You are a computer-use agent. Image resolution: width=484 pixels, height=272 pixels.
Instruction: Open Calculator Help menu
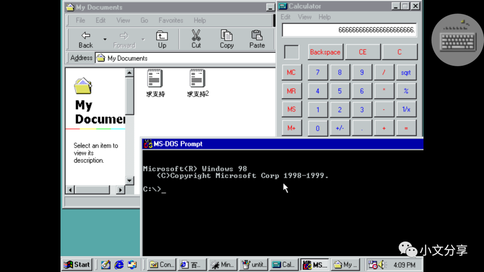pos(324,17)
